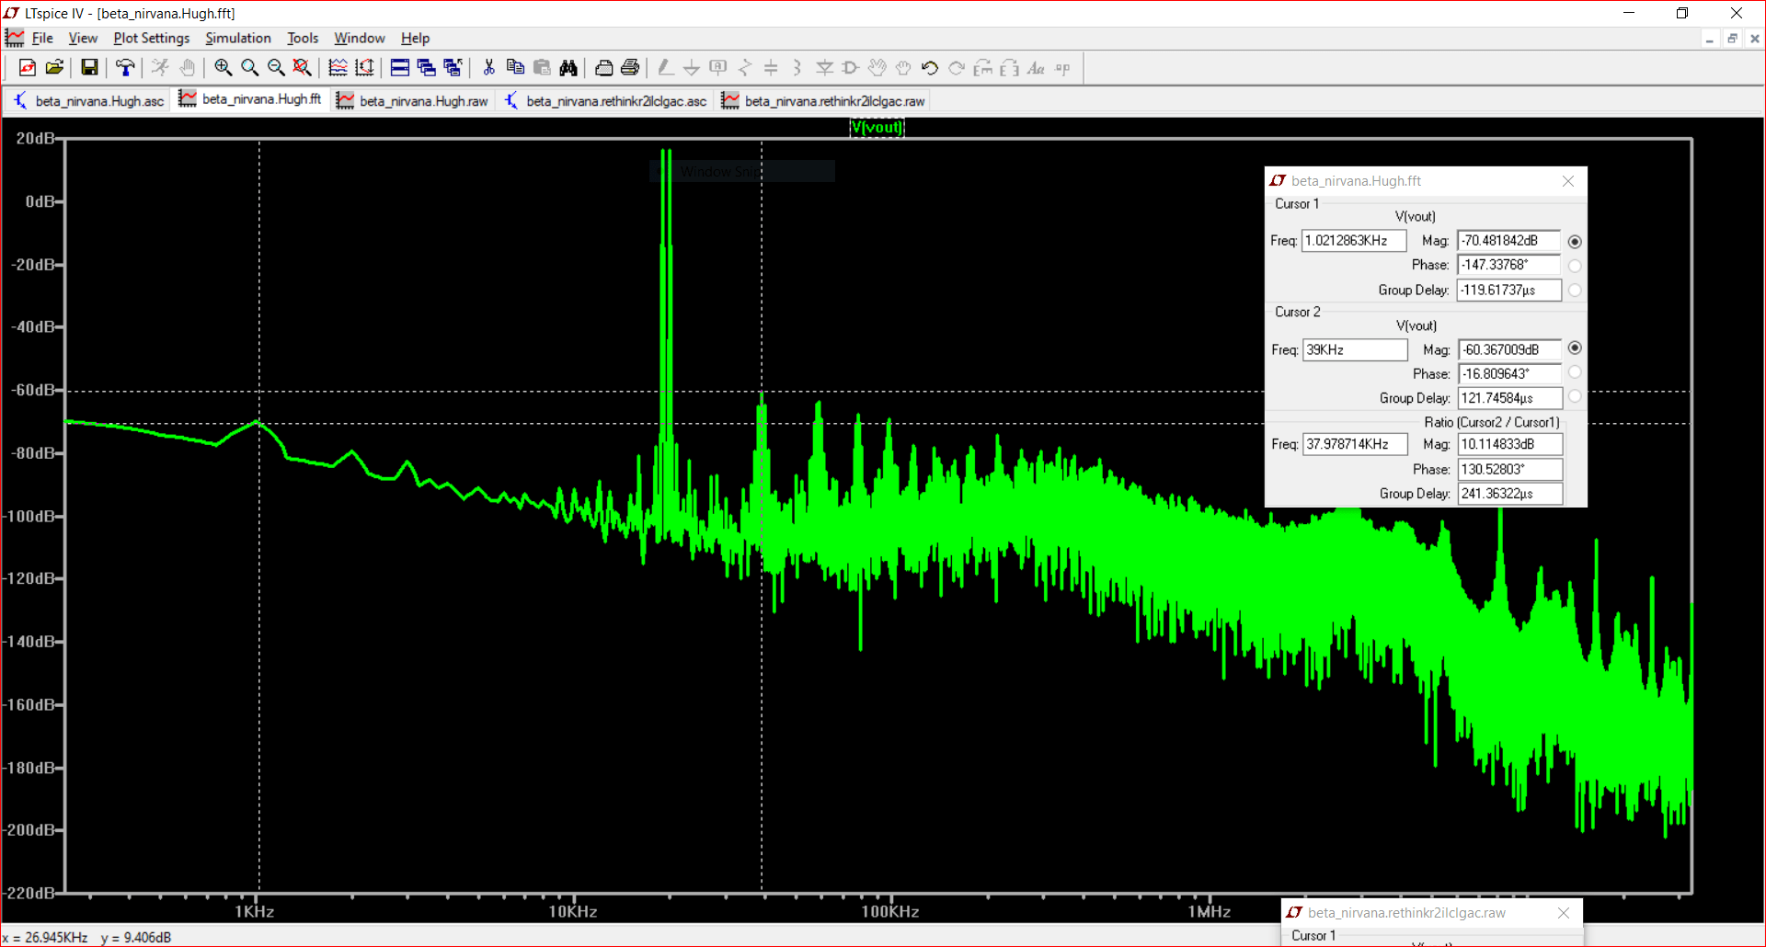Select Cursor 1 Mag radio button
Image resolution: width=1766 pixels, height=947 pixels.
point(1575,241)
